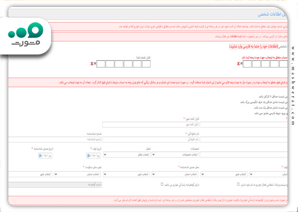Check the دارای گواهینامه رانندگی خودرو checkbox
The width and height of the screenshot is (298, 212).
[x=162, y=184]
